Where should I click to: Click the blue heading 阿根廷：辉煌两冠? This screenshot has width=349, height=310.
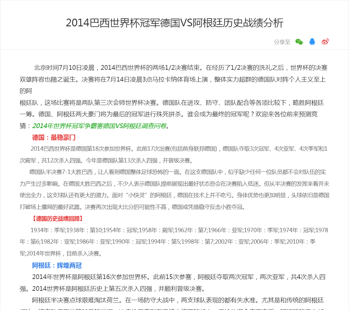point(57,266)
